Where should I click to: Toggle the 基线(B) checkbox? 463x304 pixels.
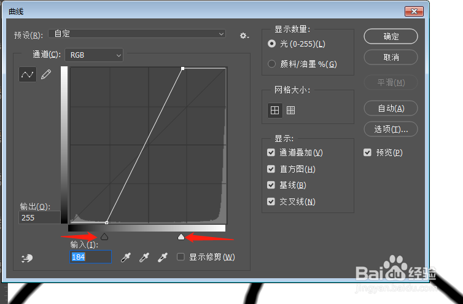pos(271,185)
